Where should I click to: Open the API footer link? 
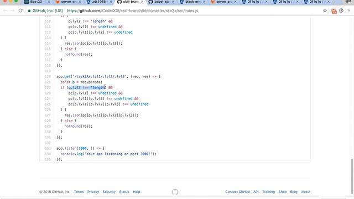pos(256,192)
